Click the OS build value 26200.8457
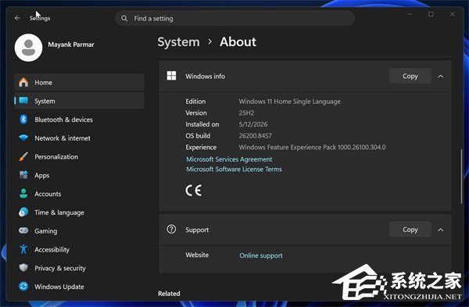 point(255,135)
